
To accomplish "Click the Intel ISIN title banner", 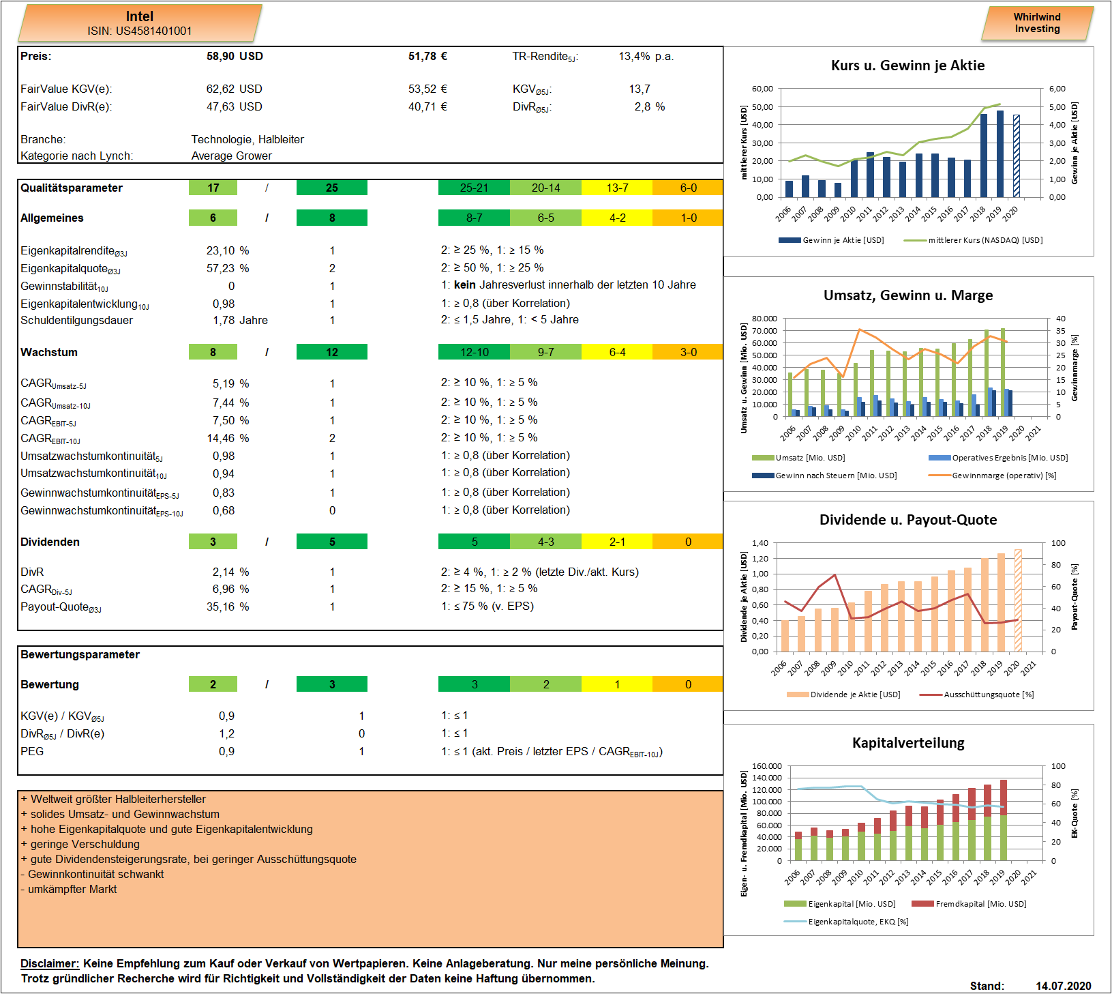I will click(140, 23).
